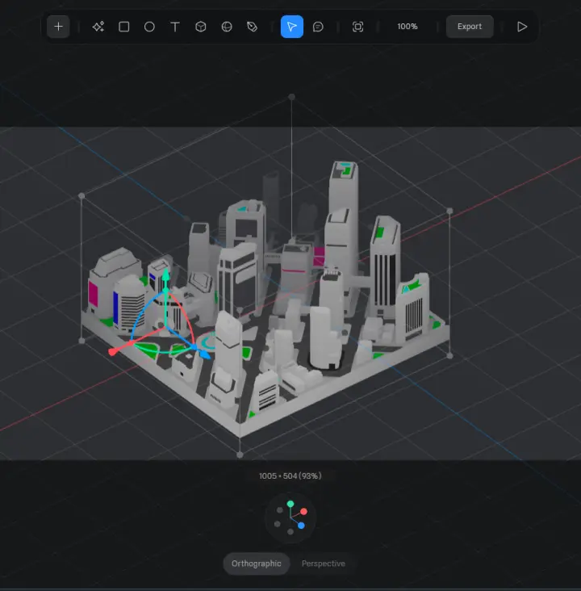Image resolution: width=581 pixels, height=591 pixels.
Task: Click the red X-axis move arrow
Action: click(114, 351)
